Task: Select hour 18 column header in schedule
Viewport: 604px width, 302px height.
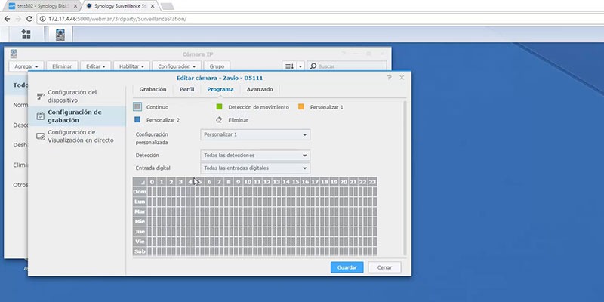Action: click(325, 182)
